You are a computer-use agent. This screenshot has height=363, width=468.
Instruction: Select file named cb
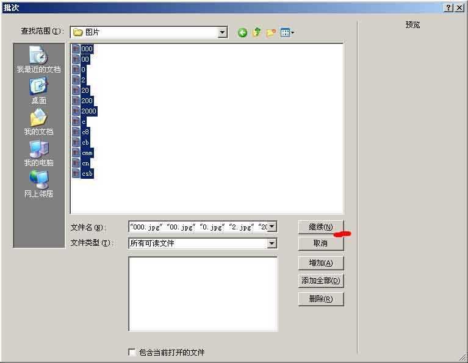click(85, 142)
